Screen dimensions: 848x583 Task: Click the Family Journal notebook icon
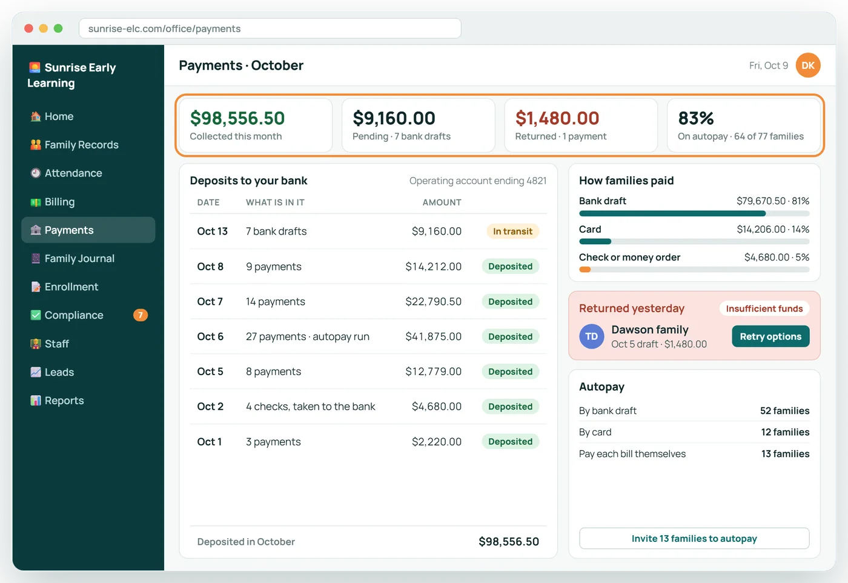click(x=36, y=258)
